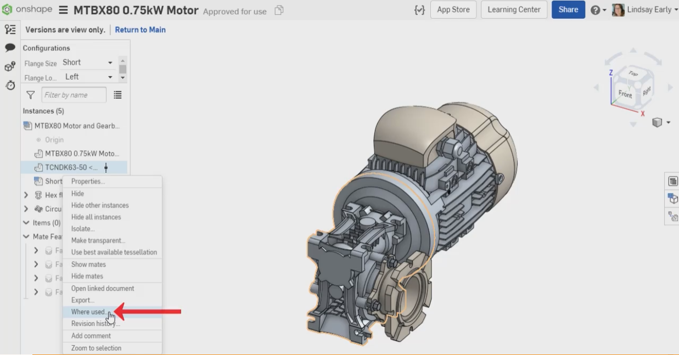
Task: Select Hide all instances
Action: click(x=113, y=217)
